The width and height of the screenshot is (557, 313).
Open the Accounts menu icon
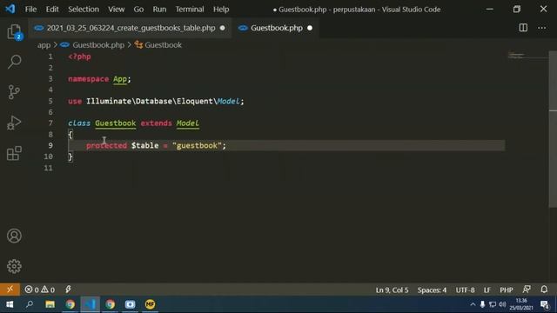pos(14,236)
